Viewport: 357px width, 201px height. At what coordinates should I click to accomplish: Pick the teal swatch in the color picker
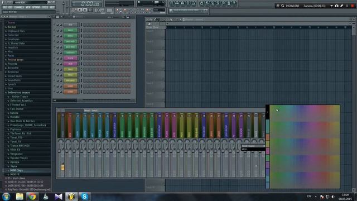point(268,127)
